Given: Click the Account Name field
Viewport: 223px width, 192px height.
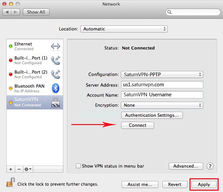Looking at the screenshot, I should coord(162,95).
